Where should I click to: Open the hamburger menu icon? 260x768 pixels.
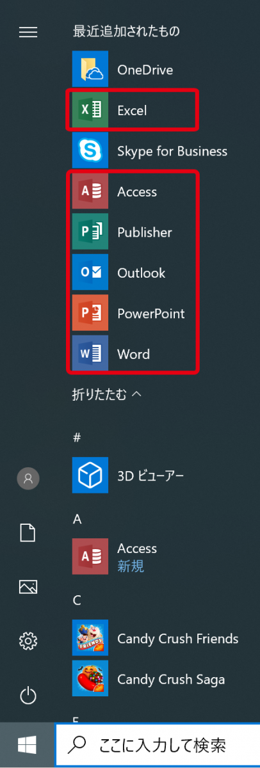28,31
